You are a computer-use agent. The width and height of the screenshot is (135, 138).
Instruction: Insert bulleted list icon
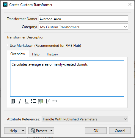pyautogui.click(x=34, y=101)
